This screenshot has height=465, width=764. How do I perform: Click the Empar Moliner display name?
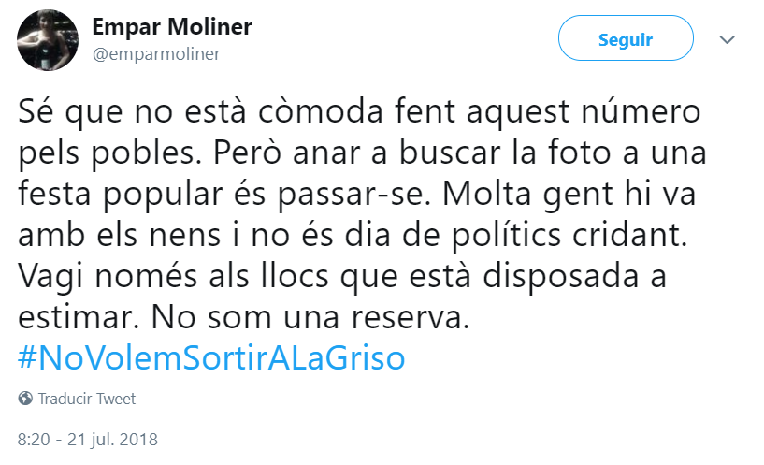pos(172,27)
